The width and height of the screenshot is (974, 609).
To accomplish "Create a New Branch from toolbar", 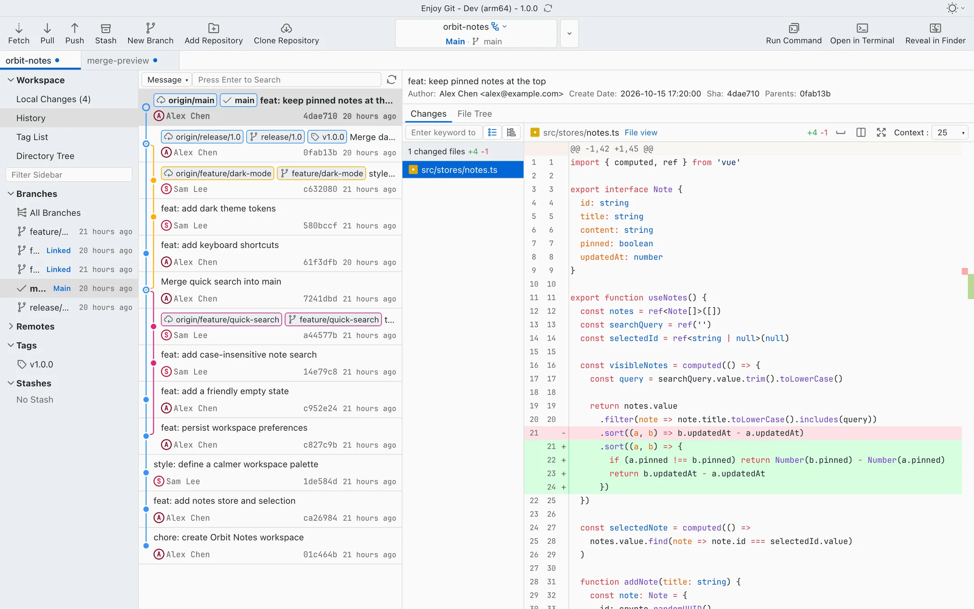I will coord(150,34).
